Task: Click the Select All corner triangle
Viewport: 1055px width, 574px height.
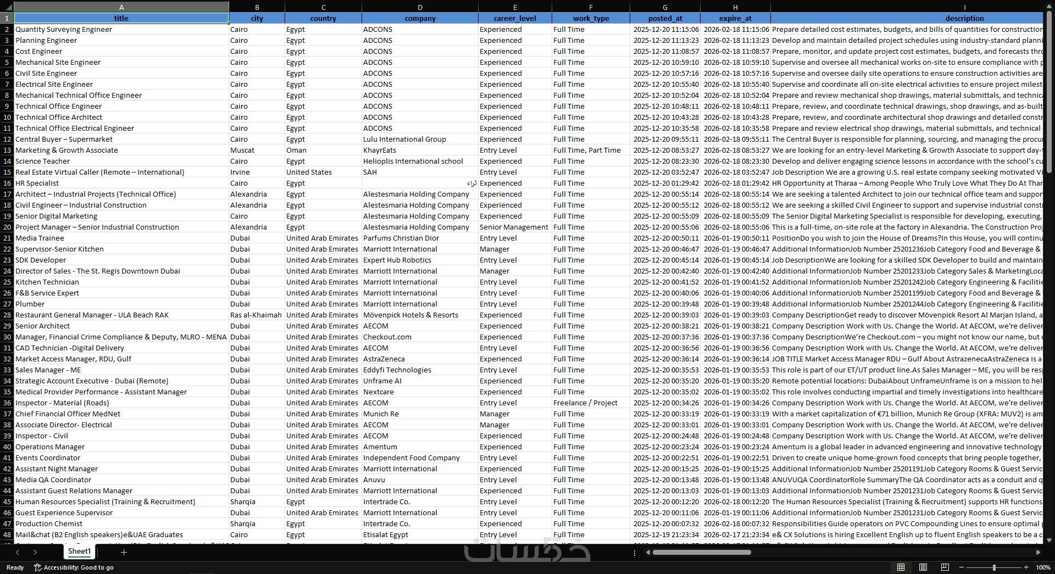Action: click(x=7, y=7)
